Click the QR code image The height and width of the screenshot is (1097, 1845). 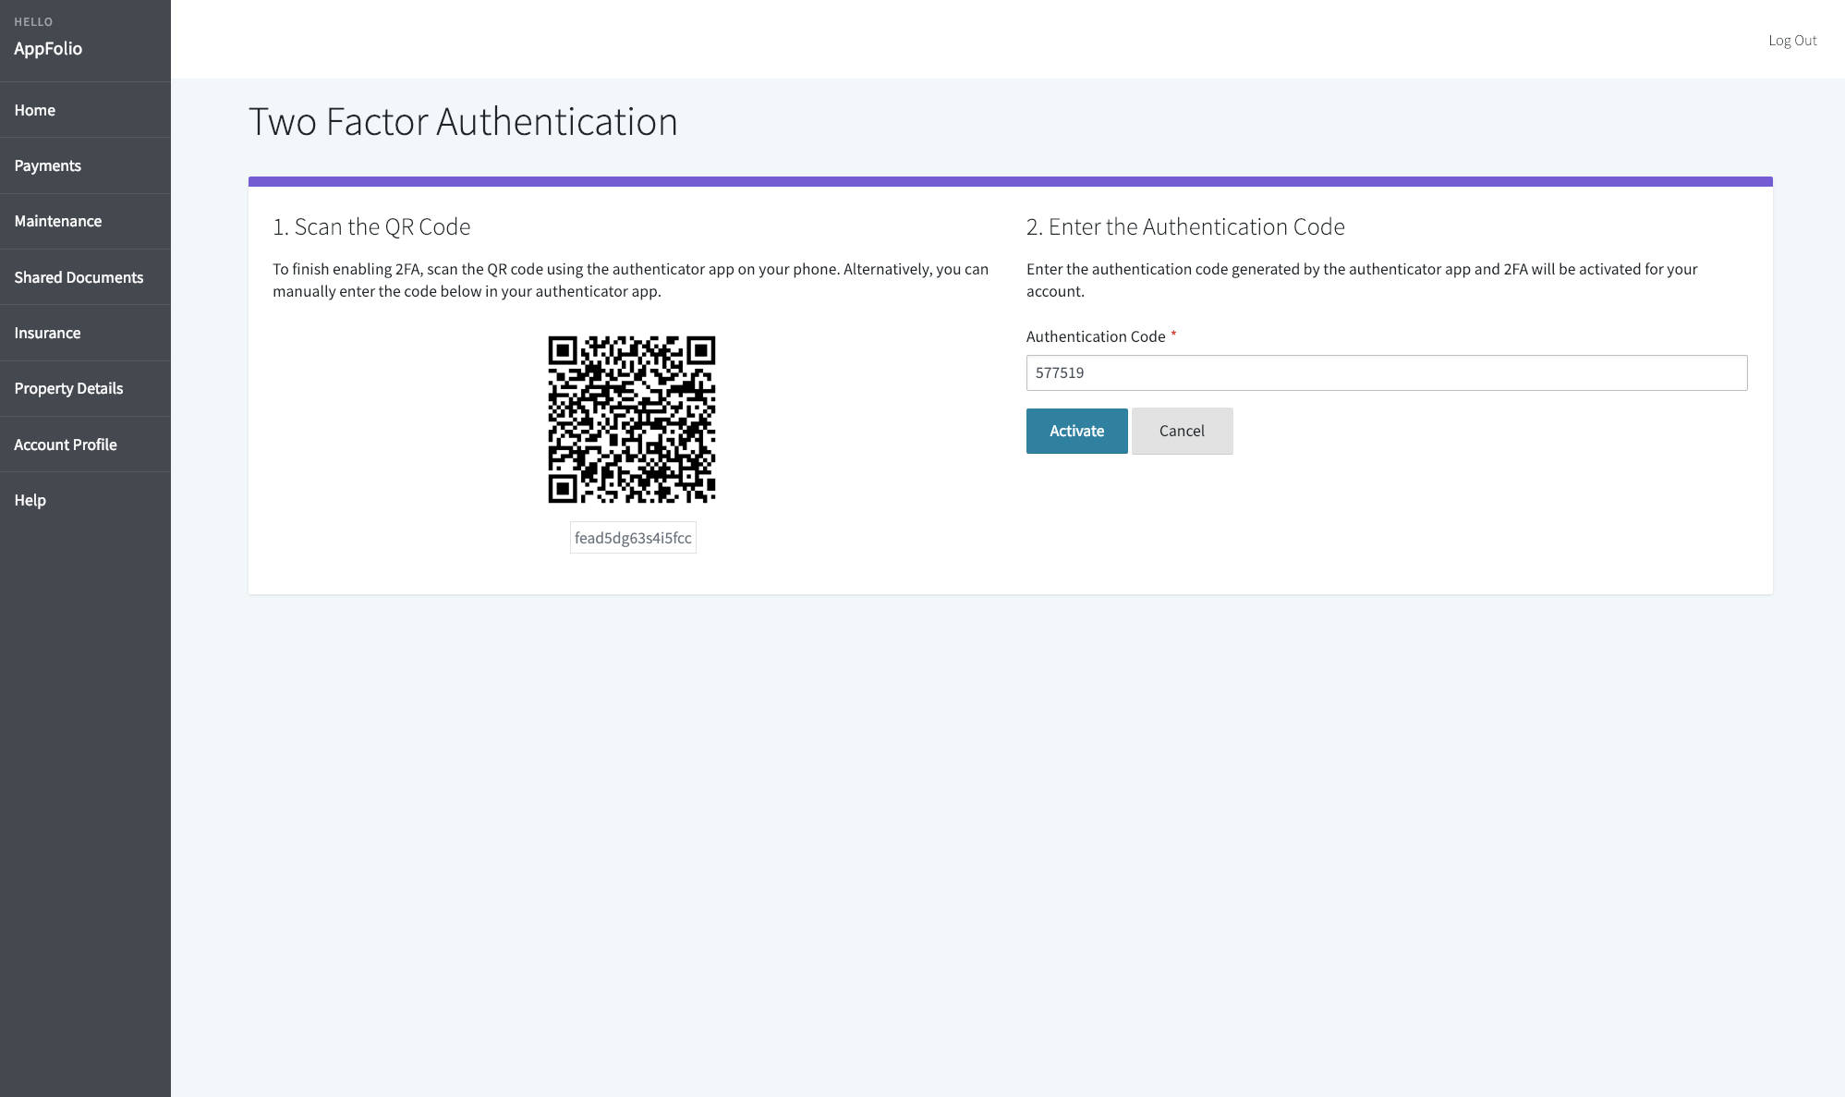[632, 420]
